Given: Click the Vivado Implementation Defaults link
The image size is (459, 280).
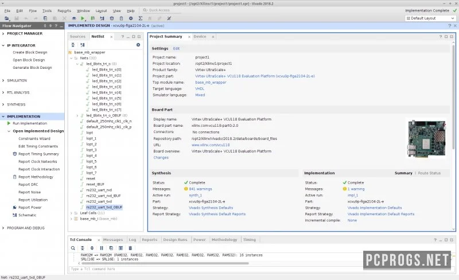Looking at the screenshot, I should tap(375, 208).
